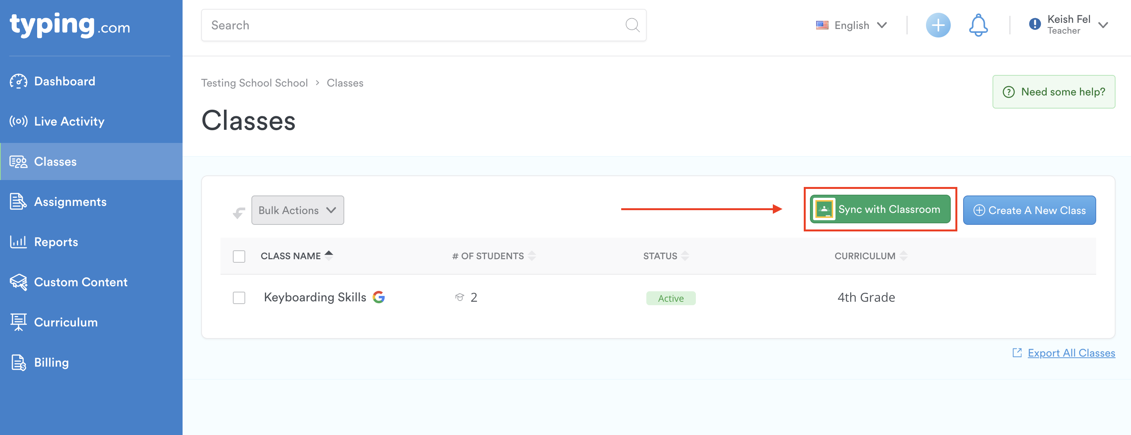Click Sync with Classroom button
This screenshot has width=1131, height=435.
click(880, 210)
